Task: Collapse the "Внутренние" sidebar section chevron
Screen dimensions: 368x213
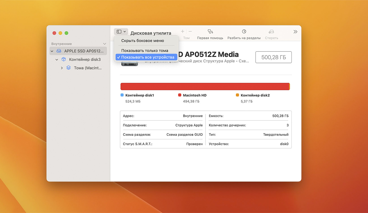Action: pyautogui.click(x=105, y=44)
